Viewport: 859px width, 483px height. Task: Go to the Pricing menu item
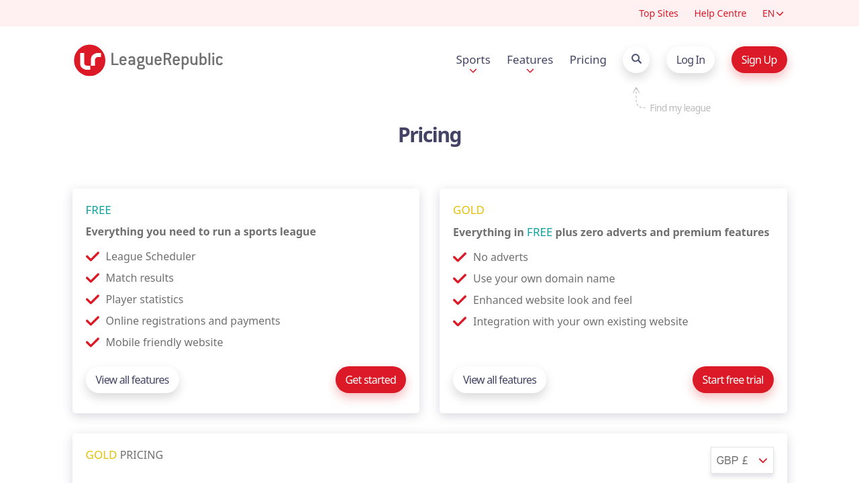pyautogui.click(x=588, y=60)
